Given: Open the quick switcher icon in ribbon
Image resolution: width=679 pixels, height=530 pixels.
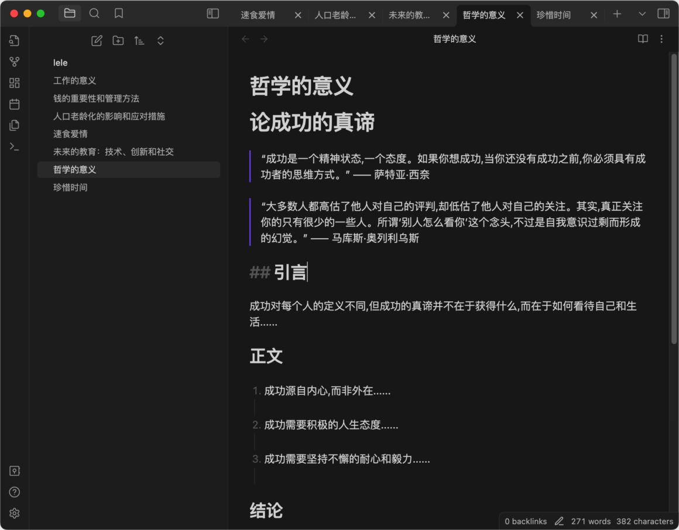Looking at the screenshot, I should pos(14,41).
